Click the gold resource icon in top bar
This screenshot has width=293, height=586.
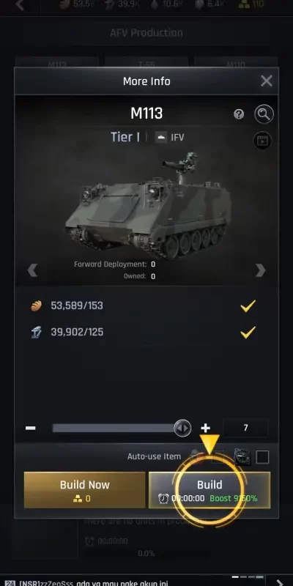tap(244, 4)
